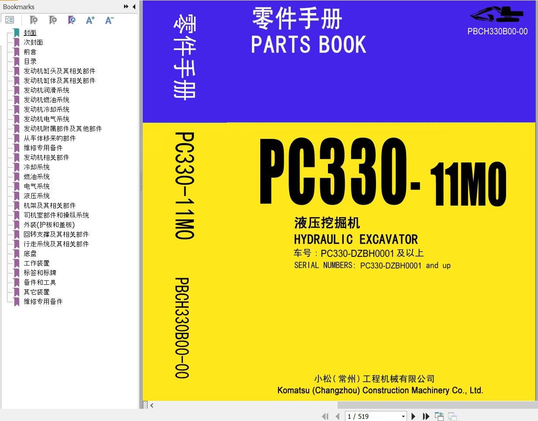Open the 司机室部件和操纵系统 bookmark
This screenshot has width=538, height=421.
tap(56, 215)
